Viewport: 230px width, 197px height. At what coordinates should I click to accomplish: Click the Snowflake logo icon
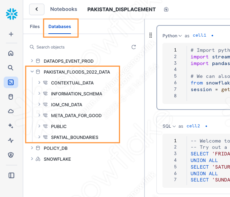click(12, 14)
